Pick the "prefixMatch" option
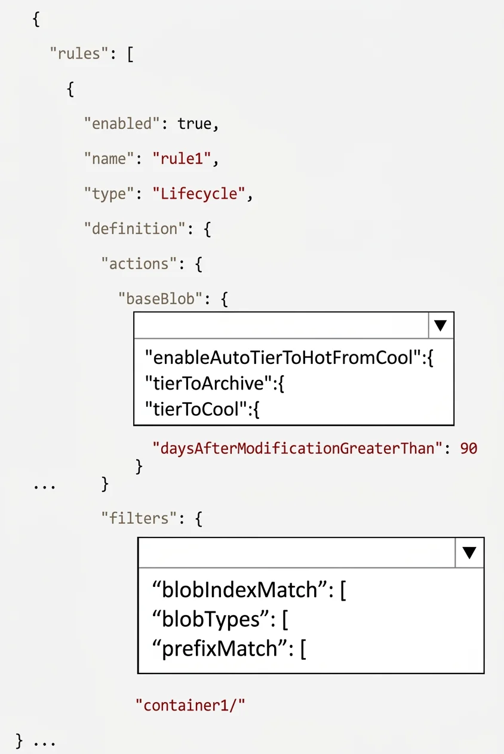 pyautogui.click(x=229, y=648)
